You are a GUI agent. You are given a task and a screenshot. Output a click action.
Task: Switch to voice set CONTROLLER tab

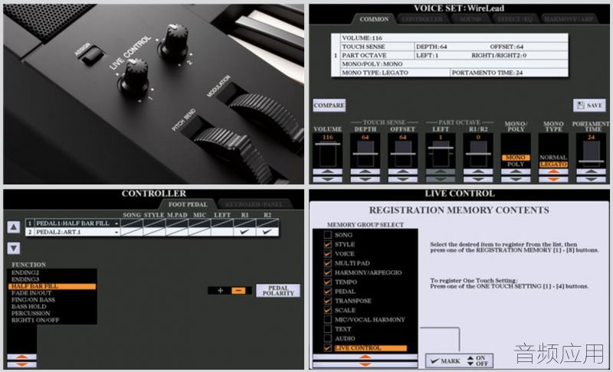[422, 18]
